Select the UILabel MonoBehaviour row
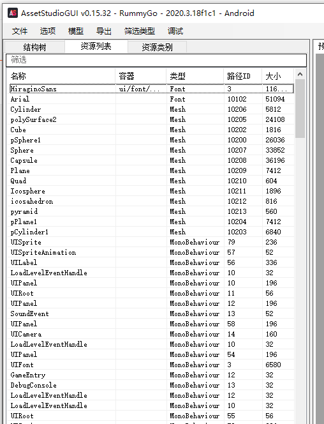 [x=151, y=262]
